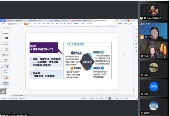This screenshot has height=116, width=170.
Task: Click the 缺失字体 missing fonts status item
Action: [22, 99]
